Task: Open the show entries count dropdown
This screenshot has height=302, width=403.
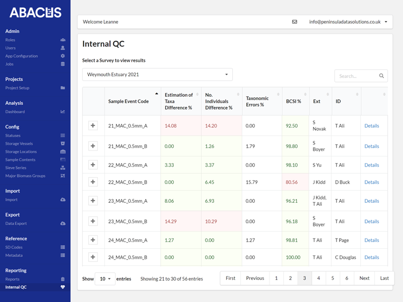Action: (x=105, y=279)
